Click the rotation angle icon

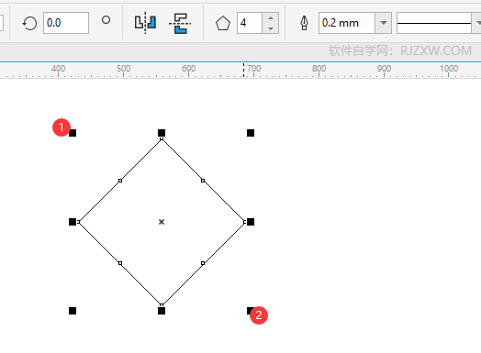pyautogui.click(x=29, y=23)
